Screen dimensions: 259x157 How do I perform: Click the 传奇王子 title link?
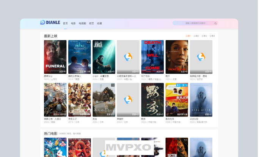pos(72,119)
